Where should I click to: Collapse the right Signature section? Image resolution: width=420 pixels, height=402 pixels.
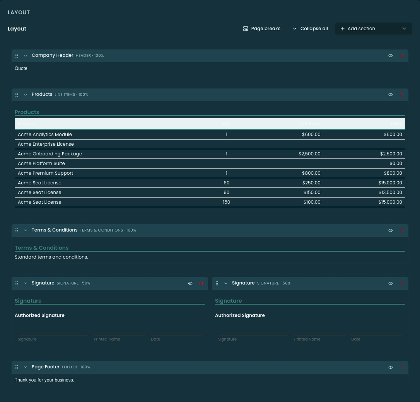pos(226,283)
